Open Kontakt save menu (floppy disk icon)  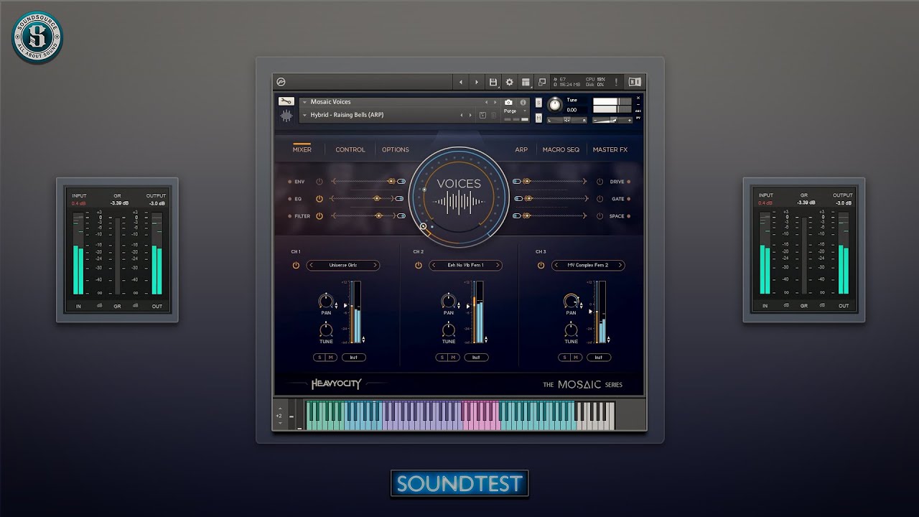pyautogui.click(x=493, y=82)
